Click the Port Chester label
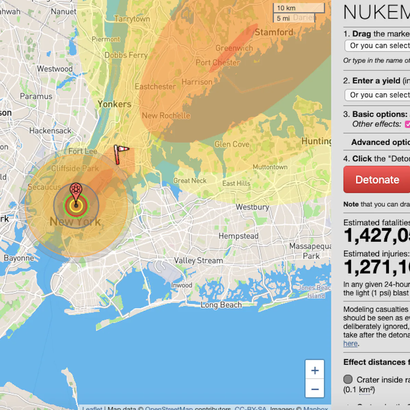The height and width of the screenshot is (410, 410). (x=218, y=63)
